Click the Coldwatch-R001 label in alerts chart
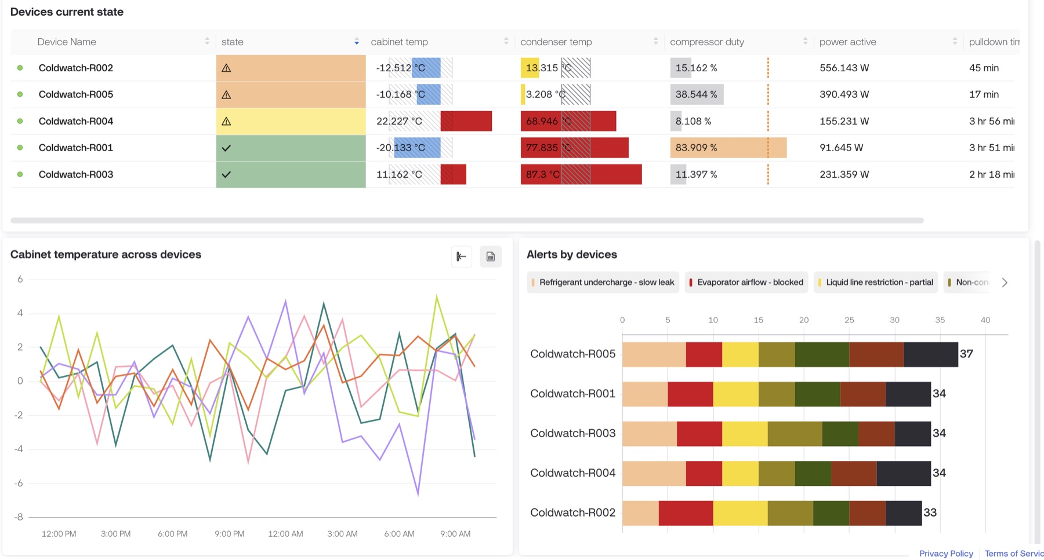 572,394
